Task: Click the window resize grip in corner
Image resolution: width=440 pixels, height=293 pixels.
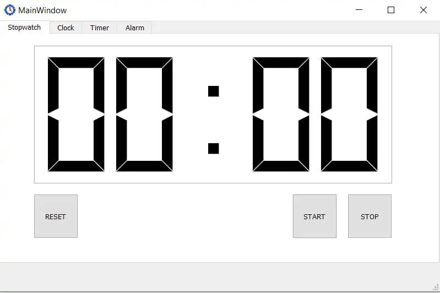Action: 436,287
